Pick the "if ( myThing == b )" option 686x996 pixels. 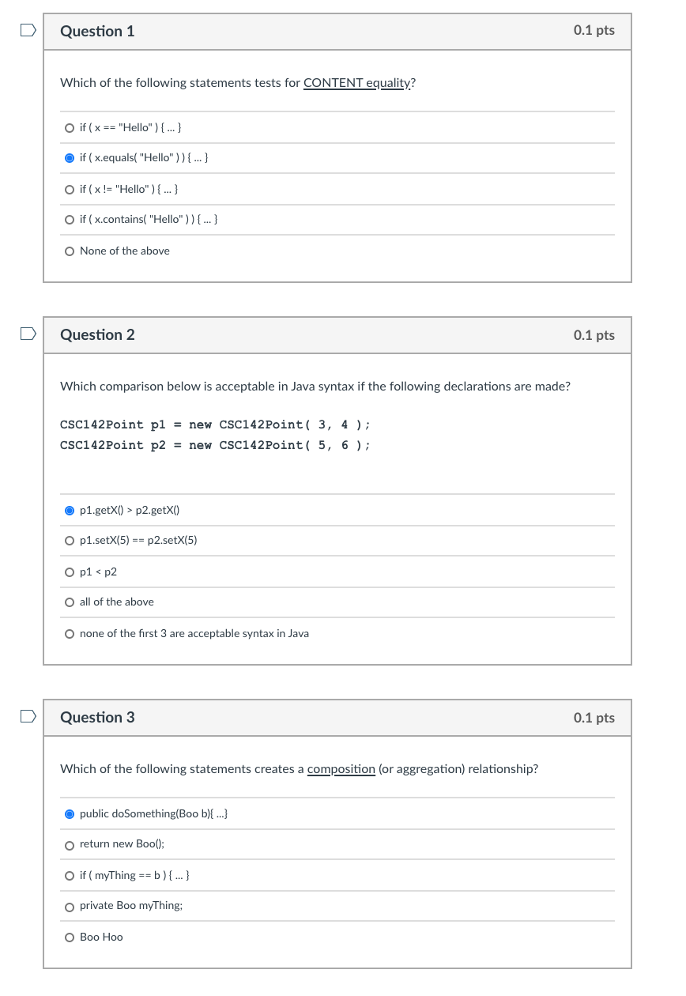(x=70, y=876)
